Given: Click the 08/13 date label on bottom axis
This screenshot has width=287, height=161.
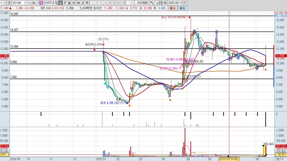Looking at the screenshot, I should pos(280,159).
